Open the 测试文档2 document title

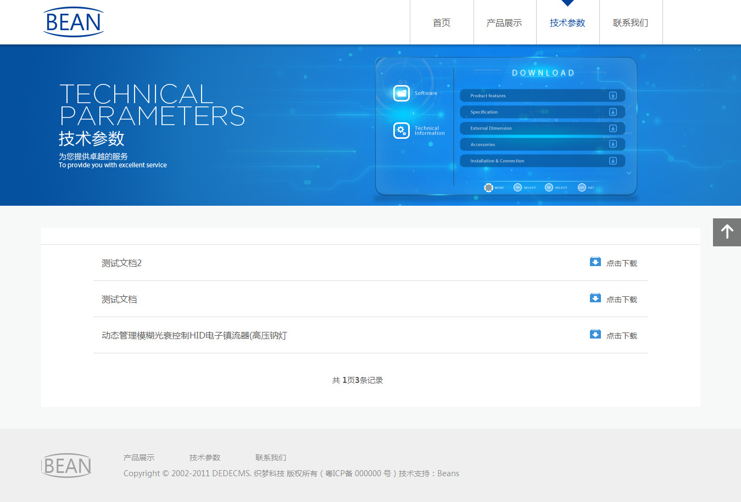point(121,263)
